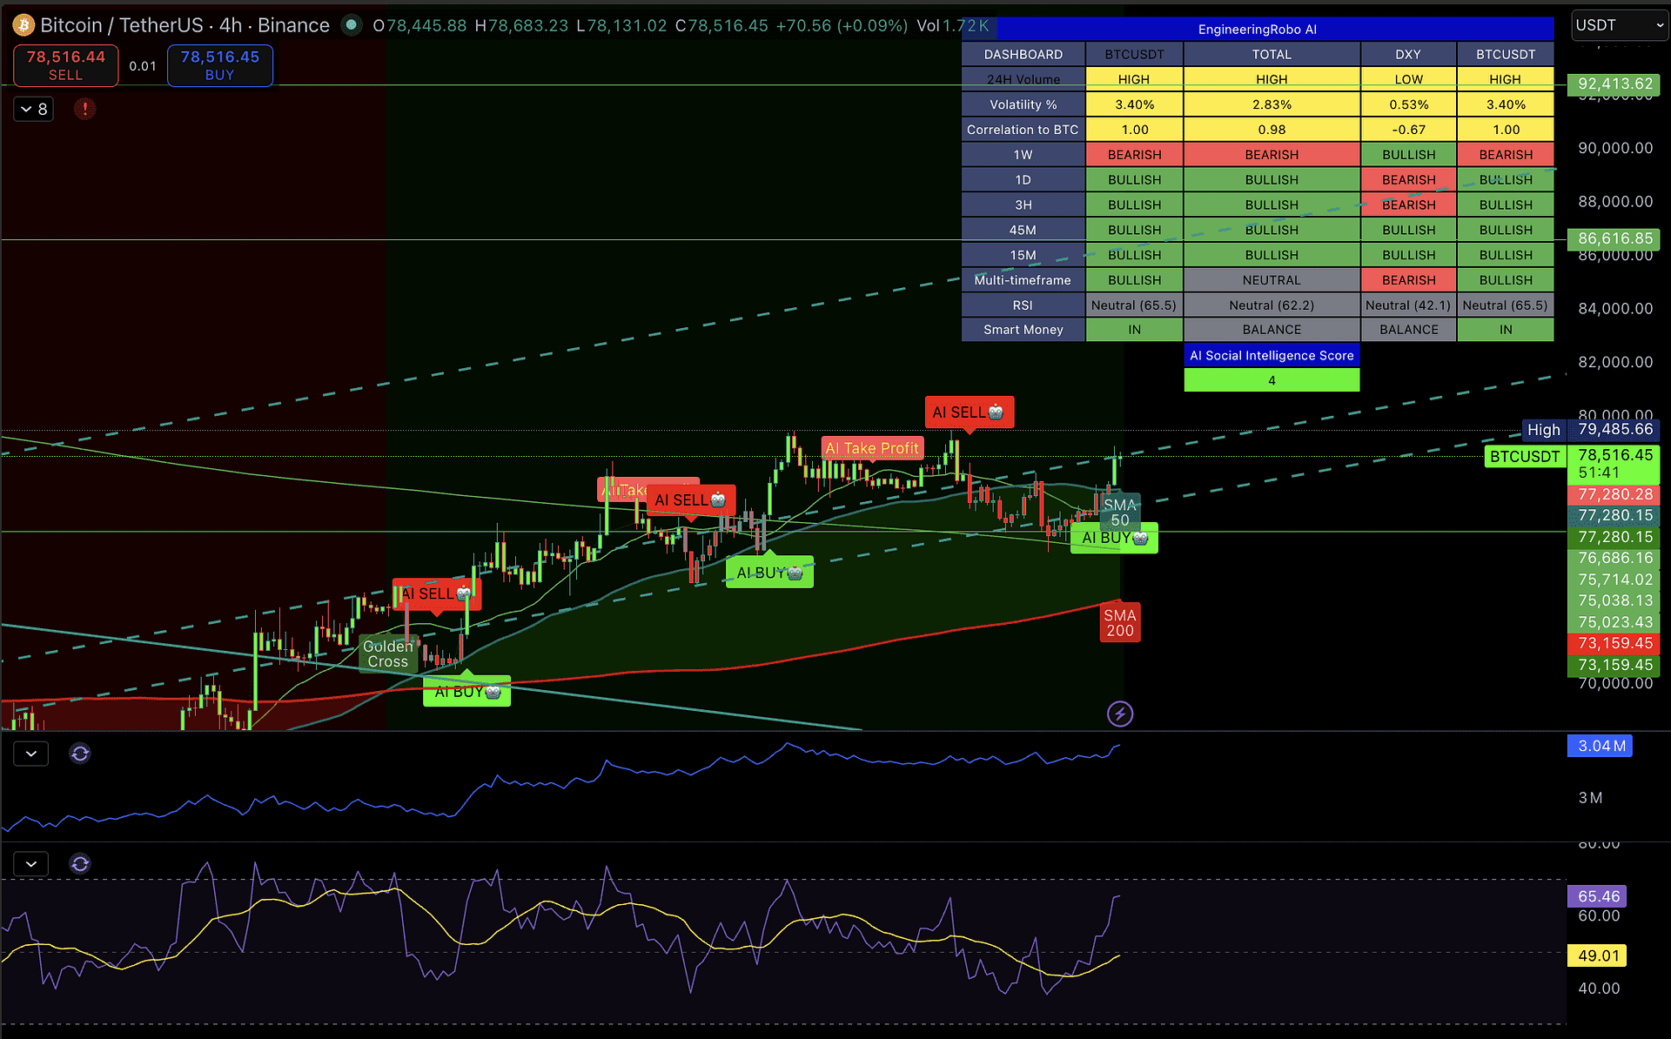Viewport: 1671px width, 1039px height.
Task: Click the 78,516.45 BUY button
Action: point(220,65)
